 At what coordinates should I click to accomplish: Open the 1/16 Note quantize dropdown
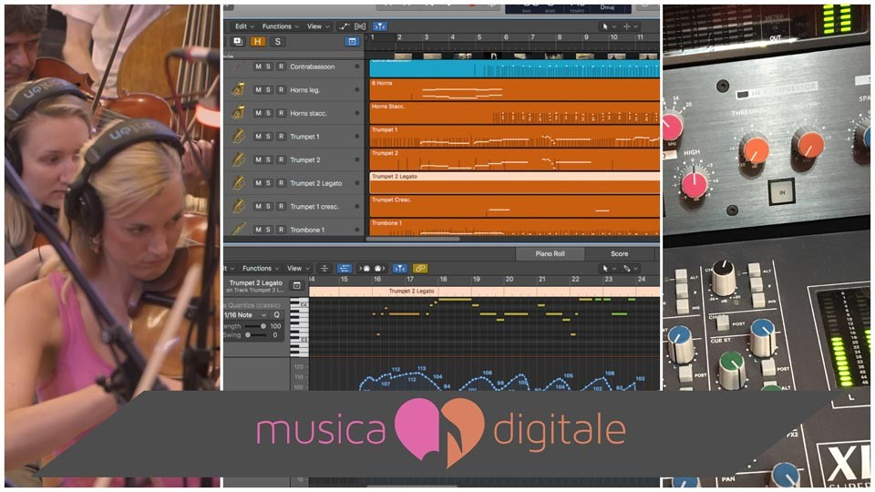[252, 314]
